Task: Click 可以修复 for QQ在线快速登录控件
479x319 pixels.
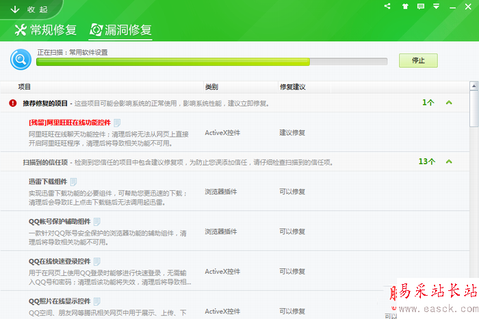Action: pos(292,271)
